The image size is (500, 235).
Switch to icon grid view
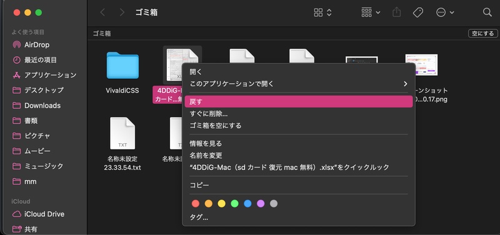318,12
